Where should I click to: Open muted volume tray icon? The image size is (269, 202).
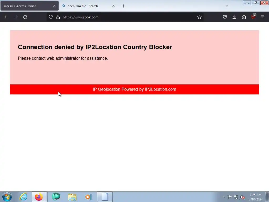242,197
